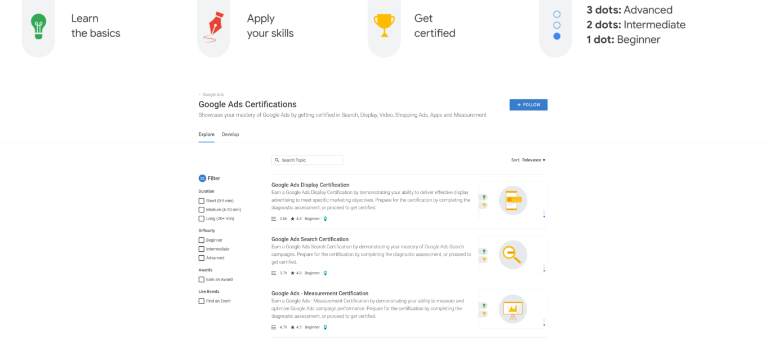The height and width of the screenshot is (338, 771).
Task: Enable the Earn an Award filter
Action: (x=201, y=279)
